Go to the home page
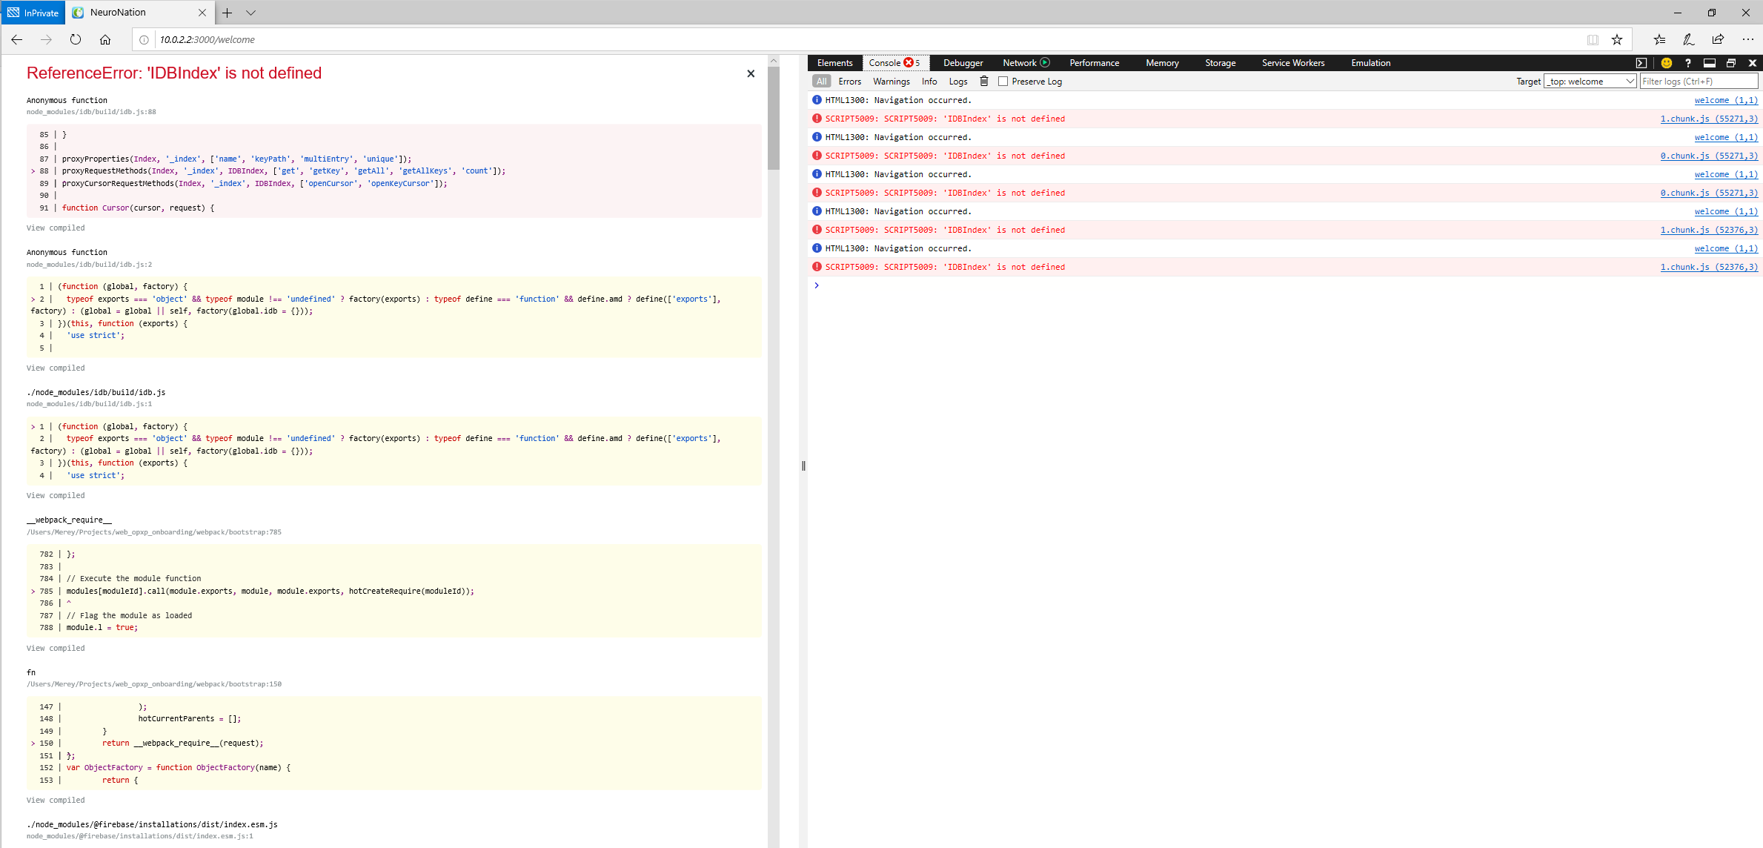 (105, 39)
